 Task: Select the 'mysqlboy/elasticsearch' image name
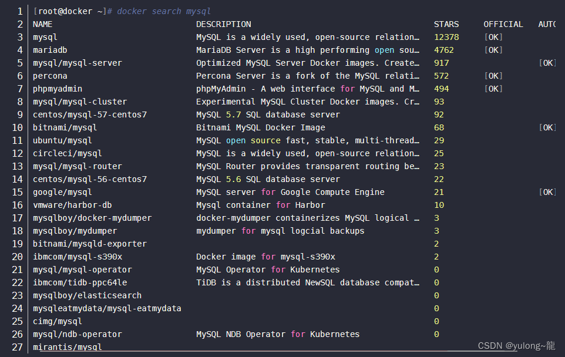click(x=87, y=296)
